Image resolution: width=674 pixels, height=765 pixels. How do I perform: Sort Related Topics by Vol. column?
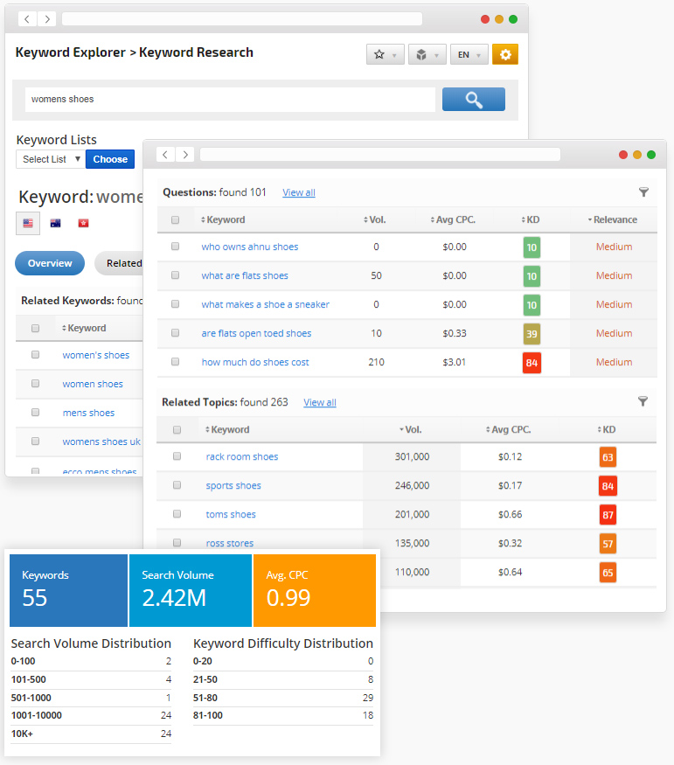tap(411, 429)
